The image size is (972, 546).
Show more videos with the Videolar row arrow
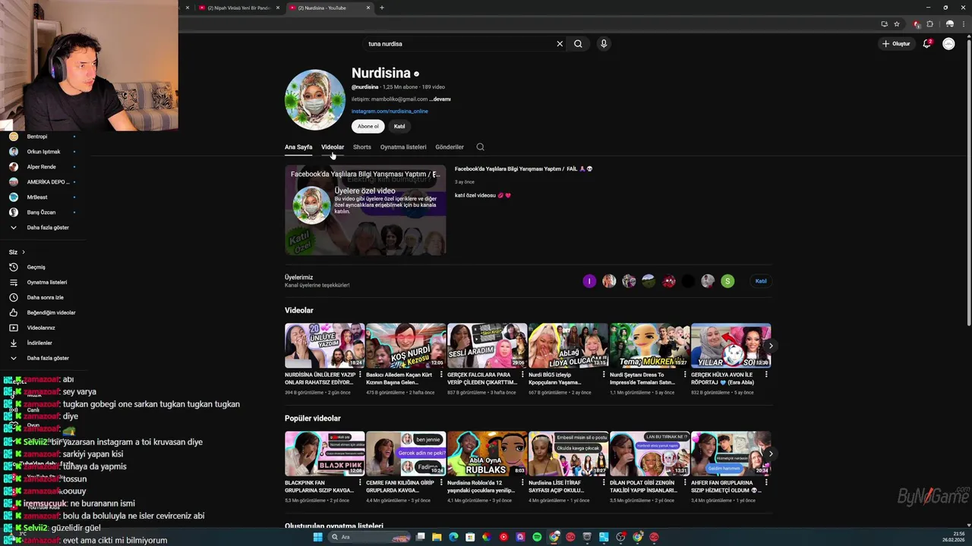(x=771, y=346)
